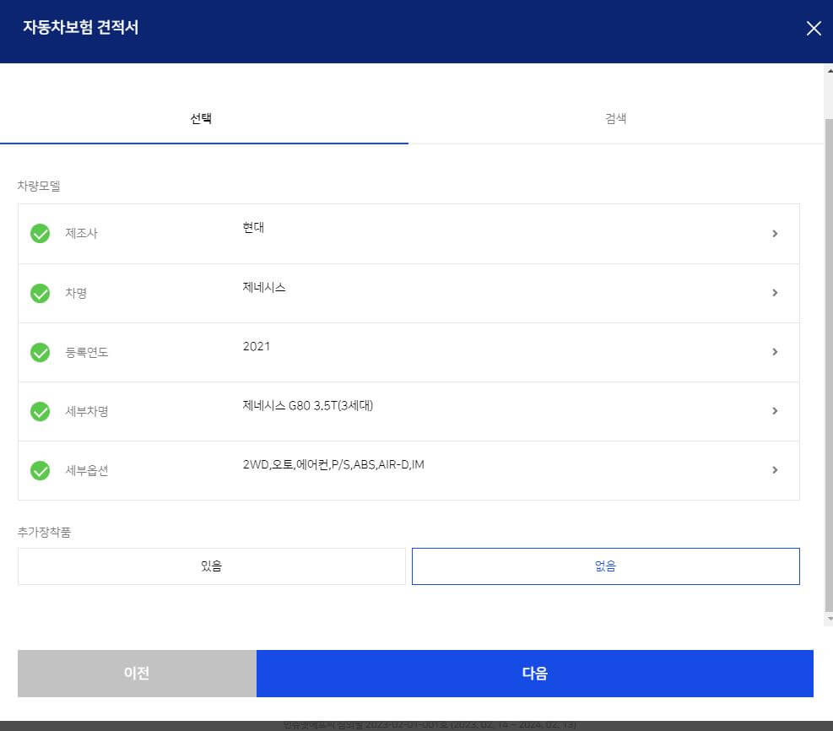Close the 자동차보험 견적서 dialog
Viewport: 833px width, 731px height.
813,28
